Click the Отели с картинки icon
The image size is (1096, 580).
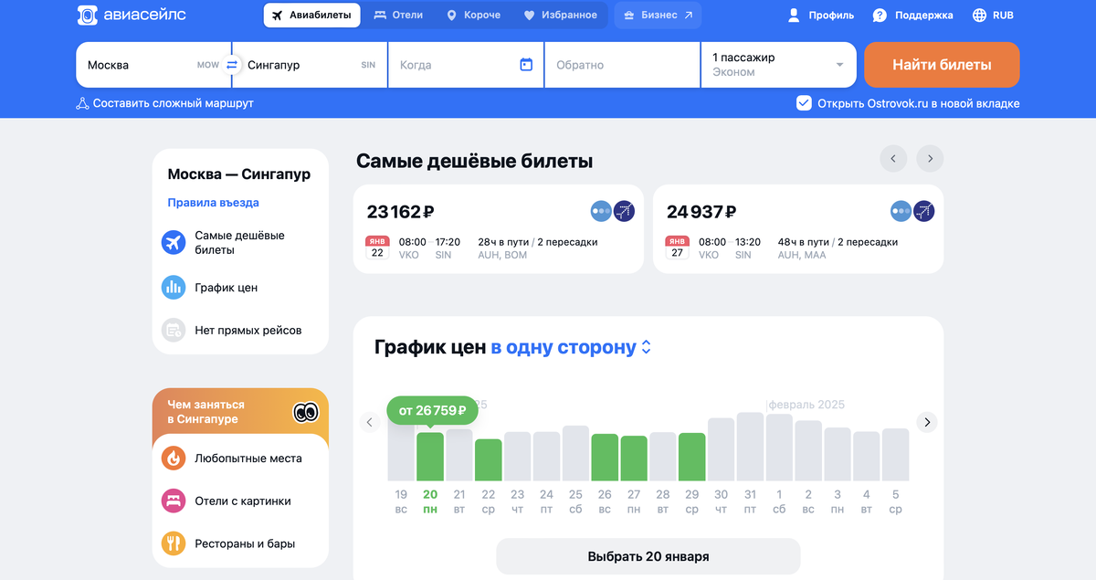(x=174, y=501)
